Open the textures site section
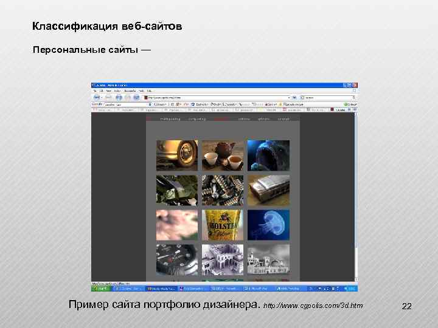This screenshot has width=438, height=328. 244,119
